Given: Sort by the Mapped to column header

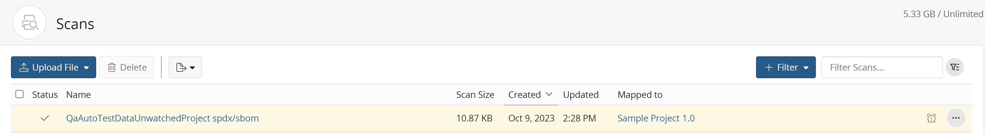Looking at the screenshot, I should (x=640, y=95).
